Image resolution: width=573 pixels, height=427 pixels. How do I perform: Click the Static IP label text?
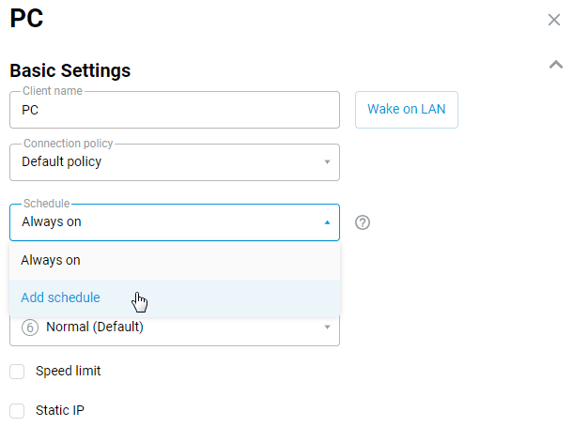[x=60, y=410]
